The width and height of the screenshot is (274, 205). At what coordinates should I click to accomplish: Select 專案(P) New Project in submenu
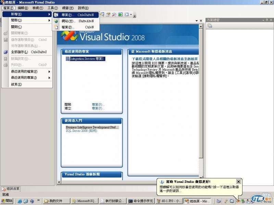[76, 15]
